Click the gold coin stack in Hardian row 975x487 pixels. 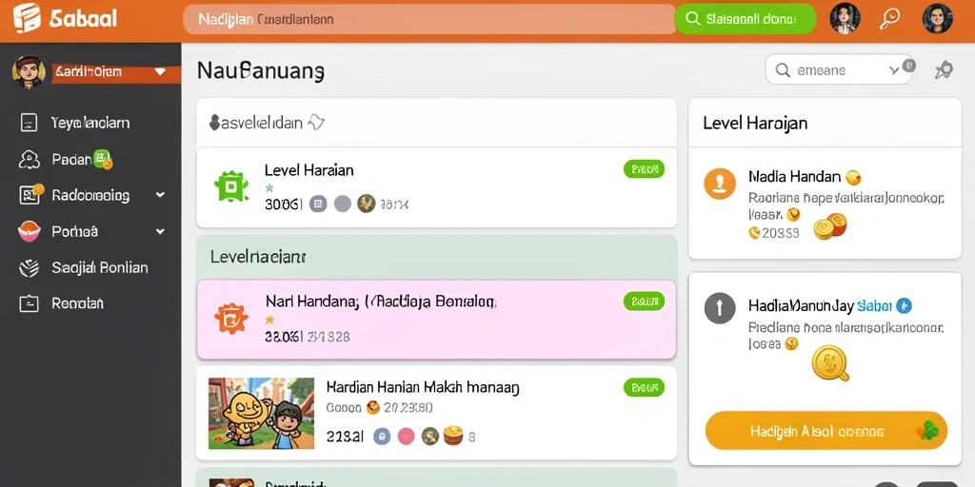tap(453, 436)
